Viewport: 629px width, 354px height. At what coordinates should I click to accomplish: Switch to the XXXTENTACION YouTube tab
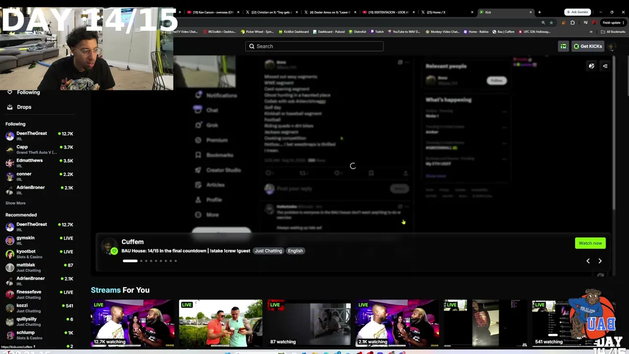point(388,12)
